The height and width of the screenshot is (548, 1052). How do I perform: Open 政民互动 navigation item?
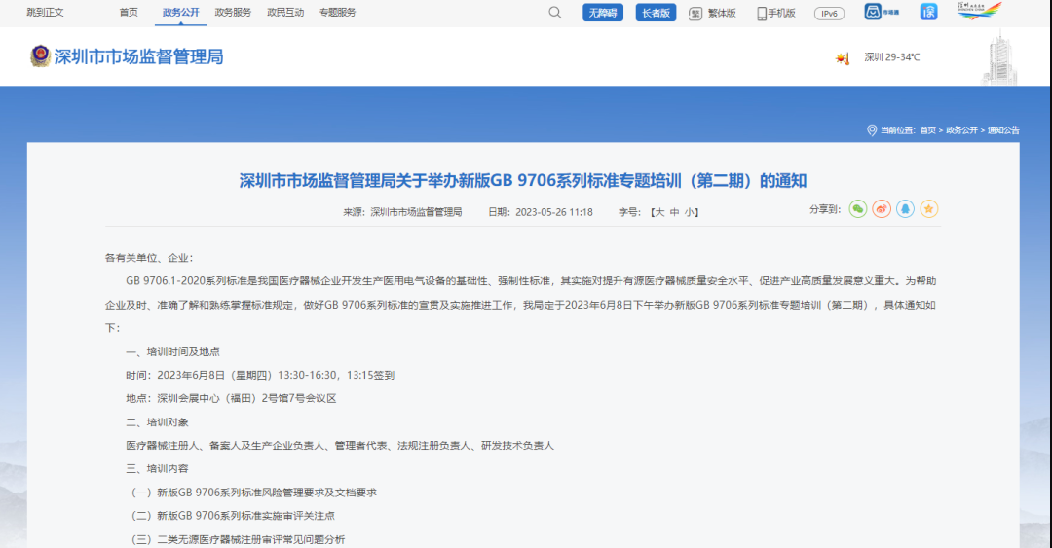point(284,13)
